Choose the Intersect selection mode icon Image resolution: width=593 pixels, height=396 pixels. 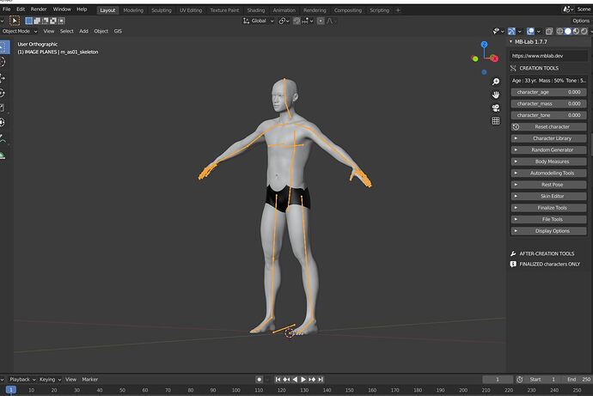(61, 21)
